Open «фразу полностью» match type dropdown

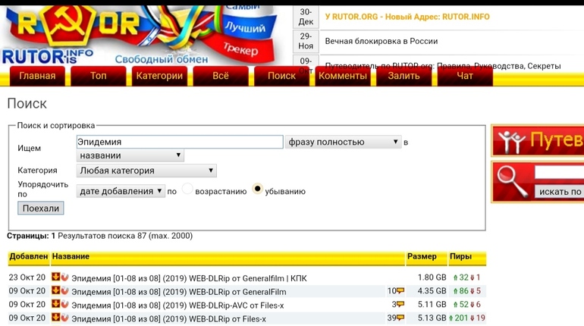point(343,142)
